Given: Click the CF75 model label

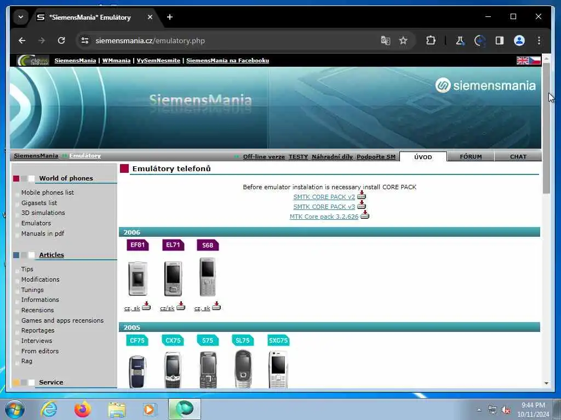Looking at the screenshot, I should pyautogui.click(x=137, y=341).
